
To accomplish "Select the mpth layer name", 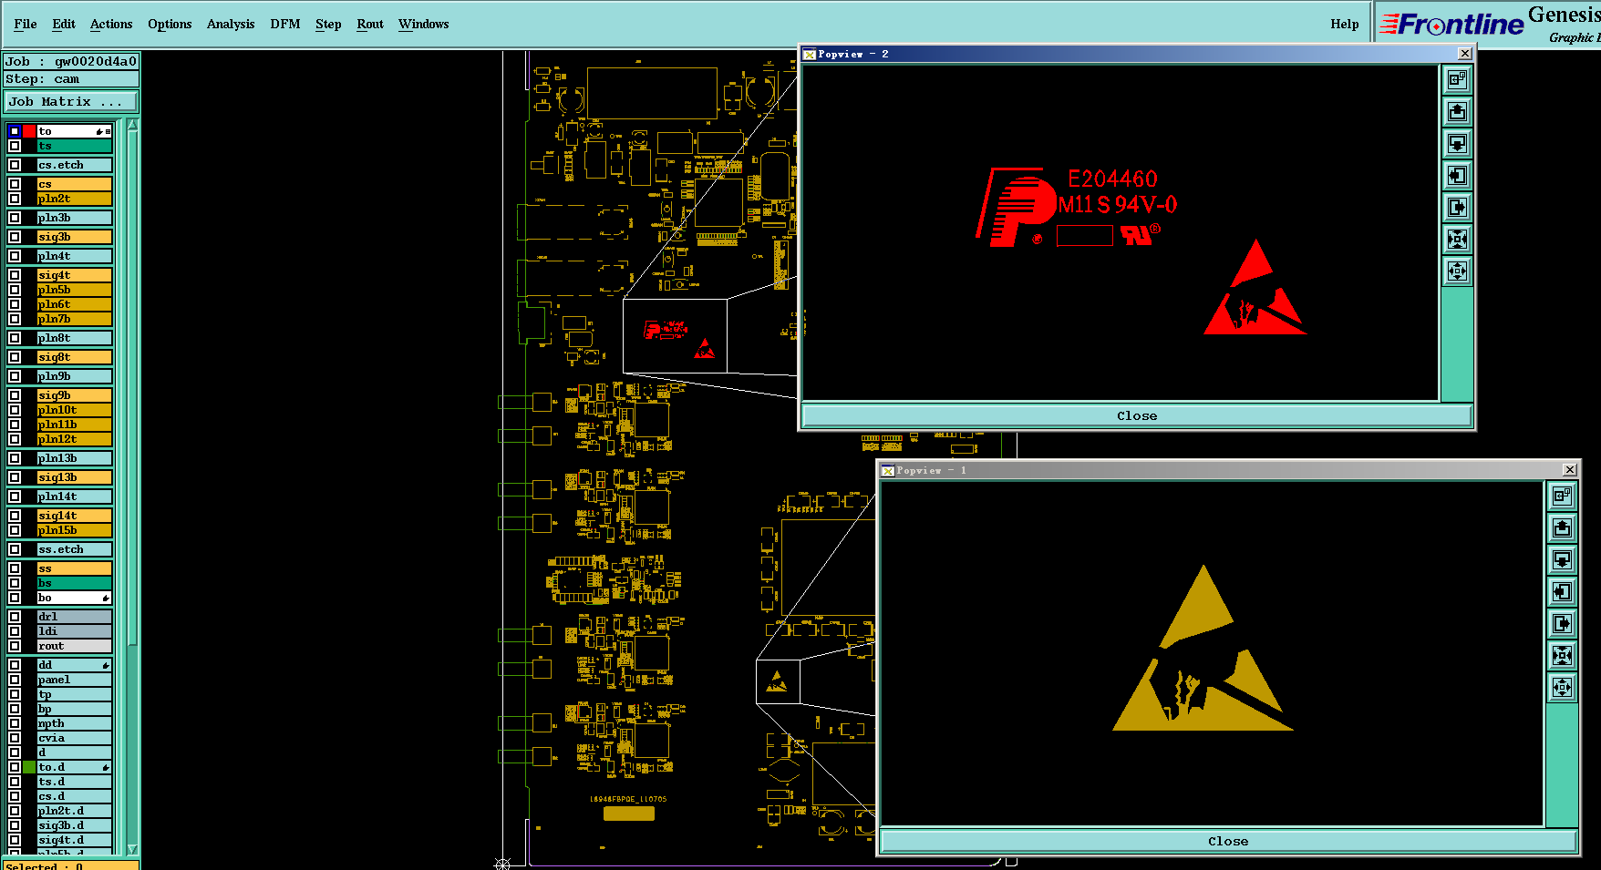I will click(x=75, y=723).
